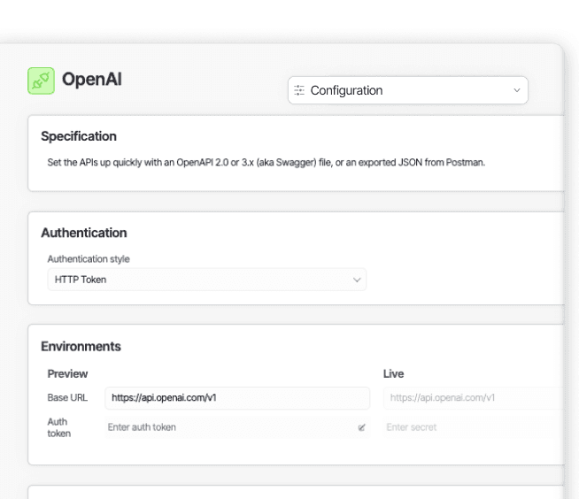Click the Specification heading
The height and width of the screenshot is (499, 579).
click(x=79, y=136)
